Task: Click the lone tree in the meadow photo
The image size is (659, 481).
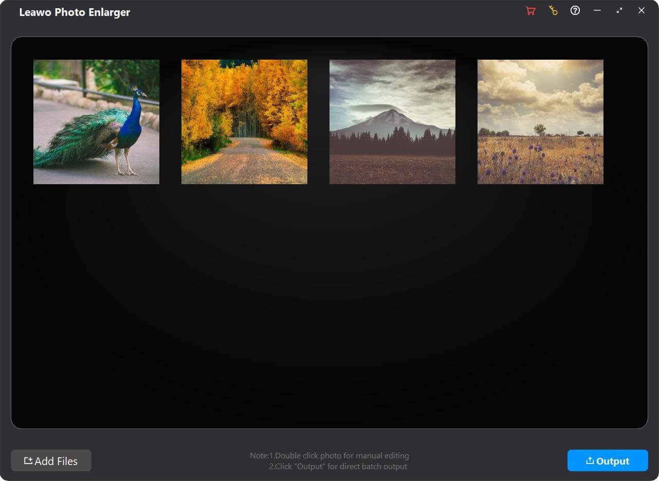Action: [x=540, y=129]
